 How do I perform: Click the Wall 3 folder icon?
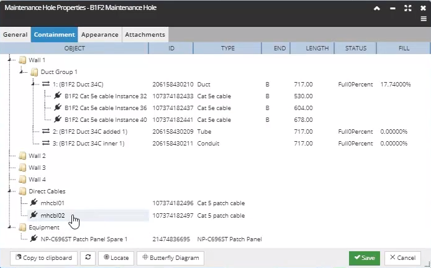tap(22, 167)
